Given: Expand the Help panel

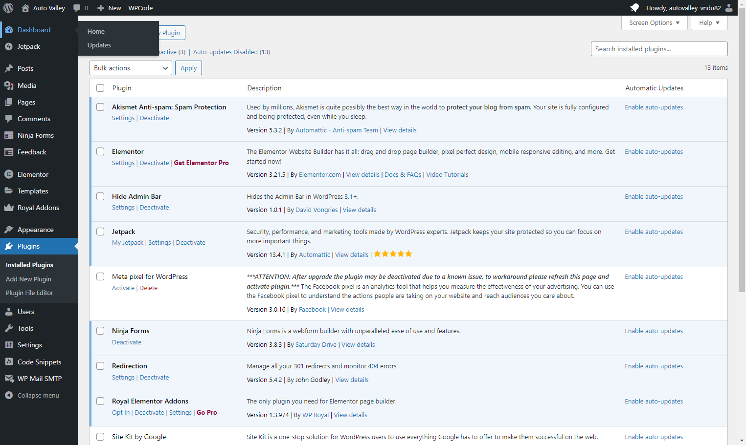Looking at the screenshot, I should [x=709, y=23].
